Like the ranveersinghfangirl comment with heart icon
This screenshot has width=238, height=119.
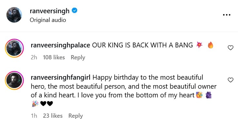point(231,80)
